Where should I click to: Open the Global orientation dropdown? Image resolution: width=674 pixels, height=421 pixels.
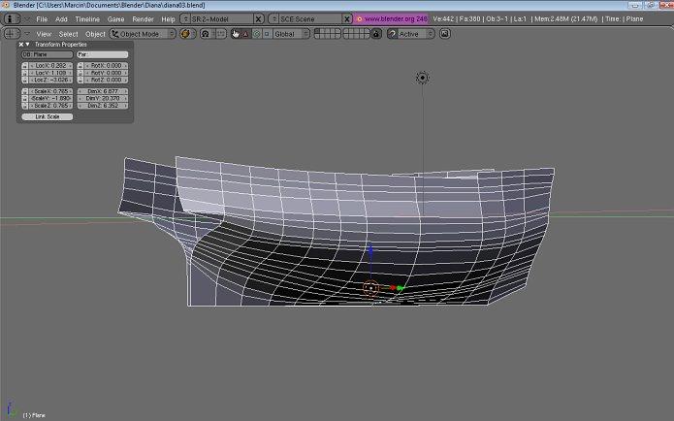pos(292,34)
